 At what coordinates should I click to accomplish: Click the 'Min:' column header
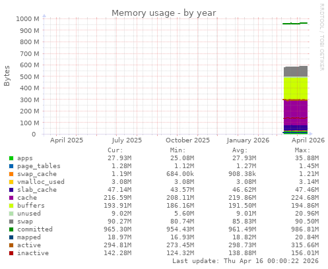pos(178,150)
